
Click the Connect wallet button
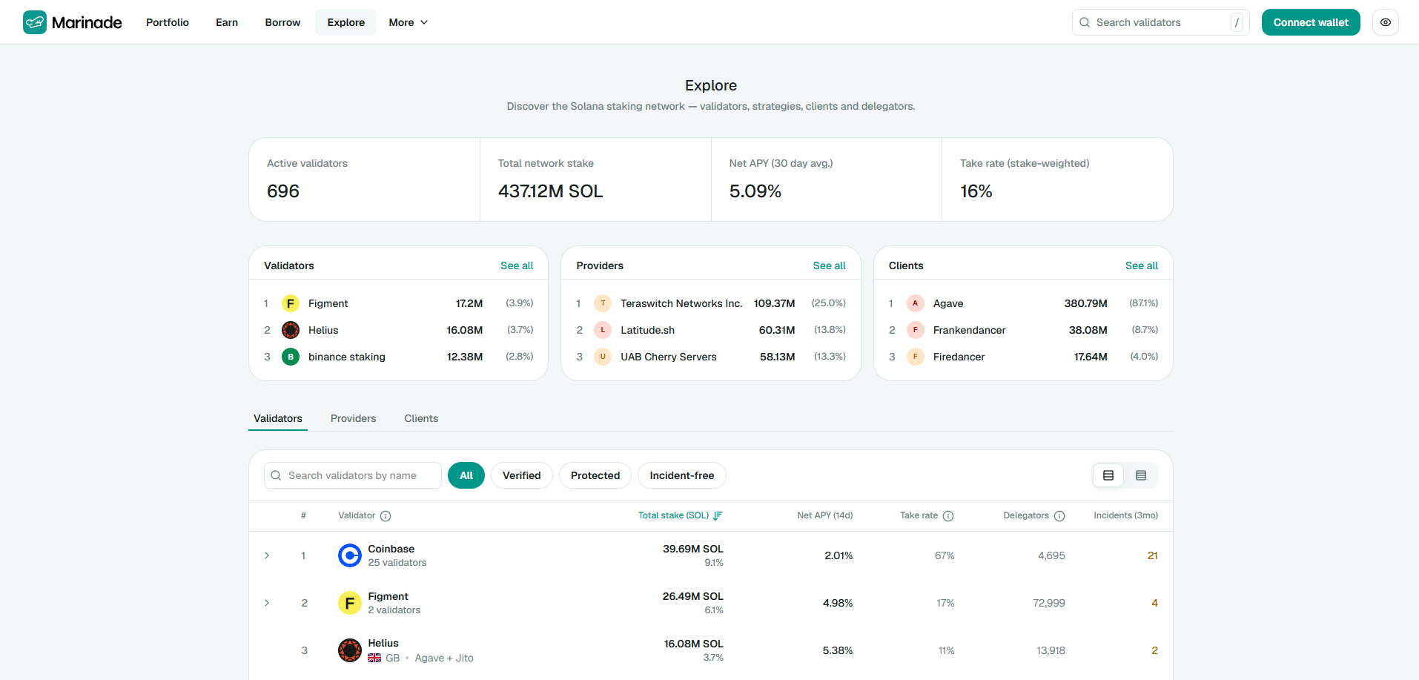(x=1311, y=22)
